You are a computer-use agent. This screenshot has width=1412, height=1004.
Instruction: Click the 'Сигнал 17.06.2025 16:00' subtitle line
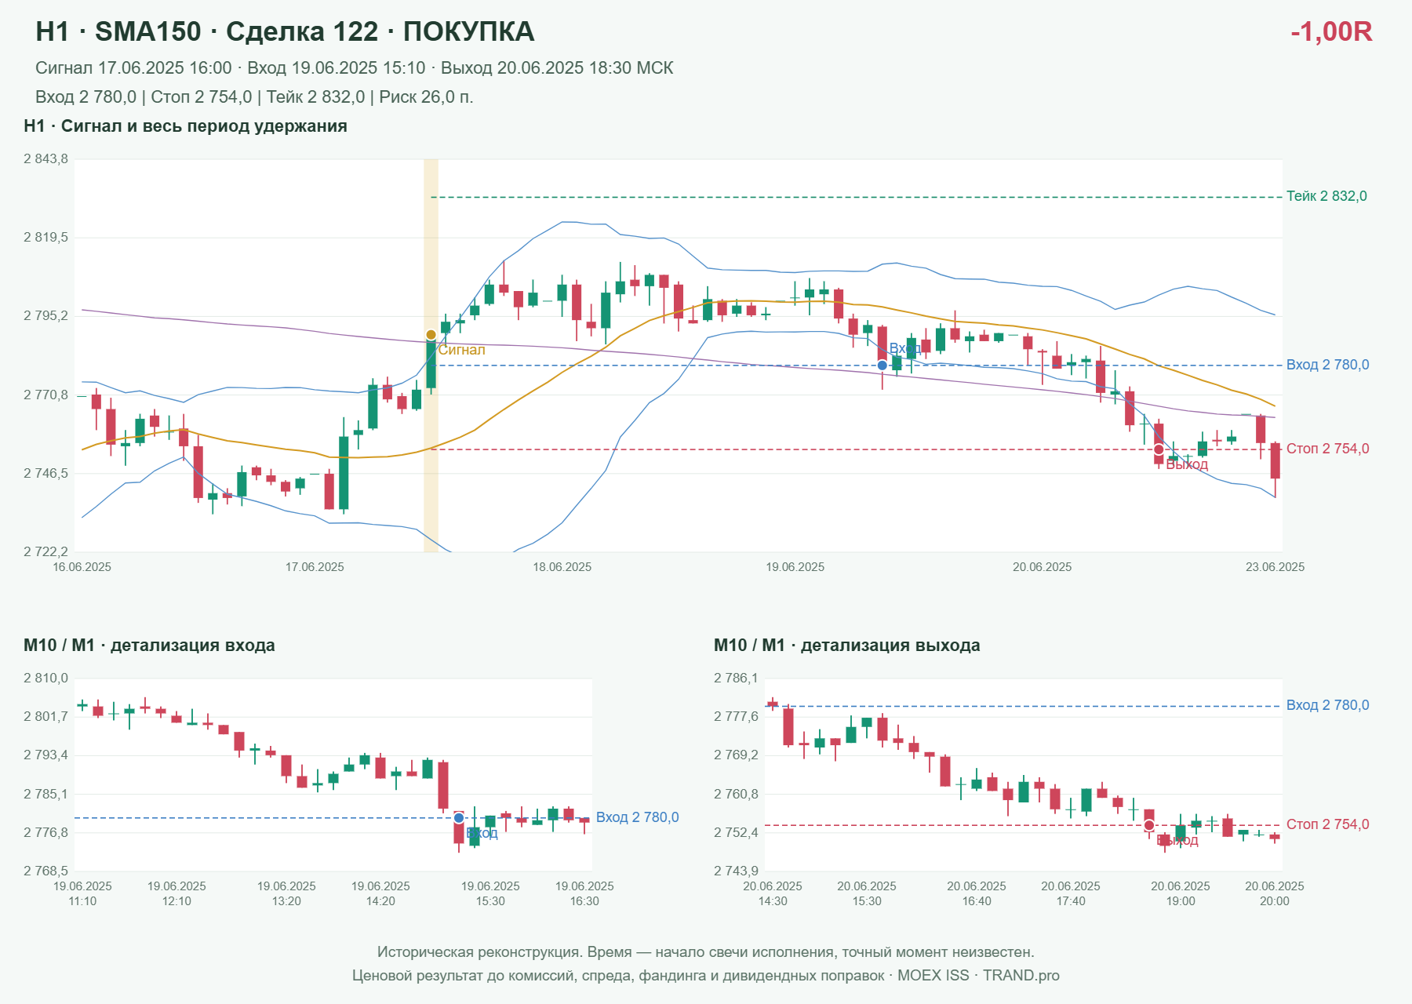(355, 68)
